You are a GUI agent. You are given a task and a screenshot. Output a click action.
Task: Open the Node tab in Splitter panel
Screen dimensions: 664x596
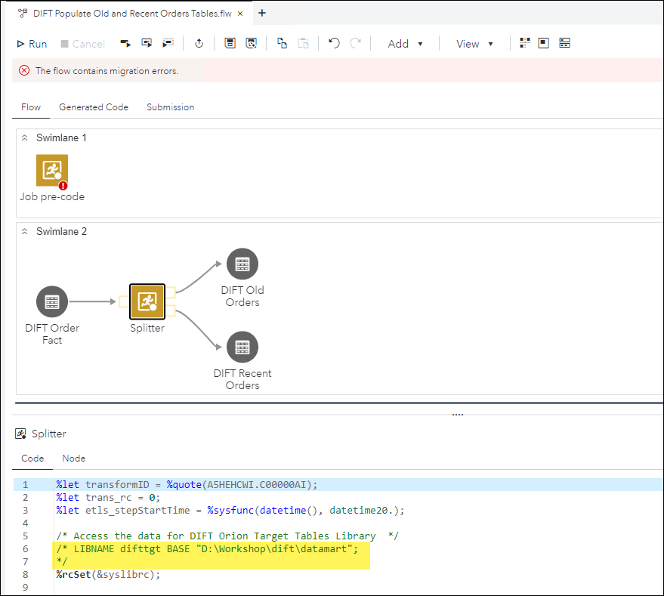73,459
